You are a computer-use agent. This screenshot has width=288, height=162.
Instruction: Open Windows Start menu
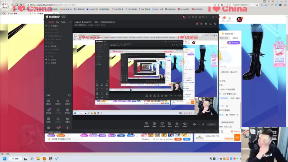click(x=5, y=159)
